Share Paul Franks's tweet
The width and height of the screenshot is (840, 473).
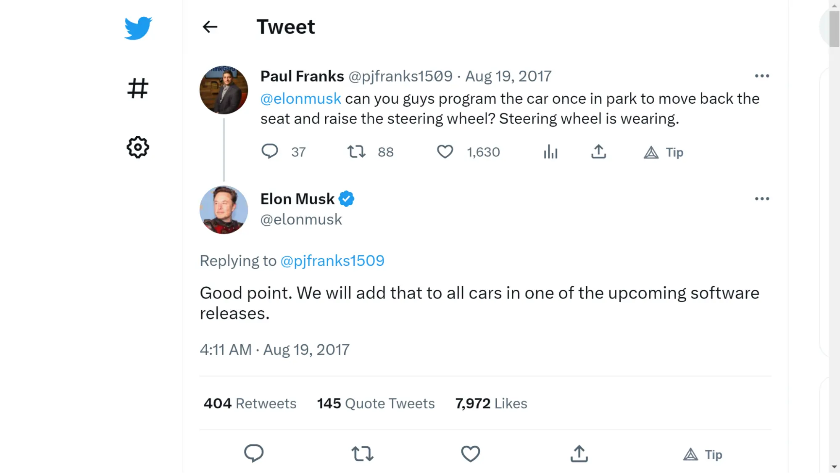pyautogui.click(x=599, y=152)
